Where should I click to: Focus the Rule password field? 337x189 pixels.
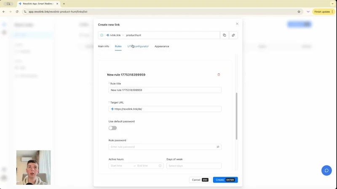pyautogui.click(x=165, y=147)
